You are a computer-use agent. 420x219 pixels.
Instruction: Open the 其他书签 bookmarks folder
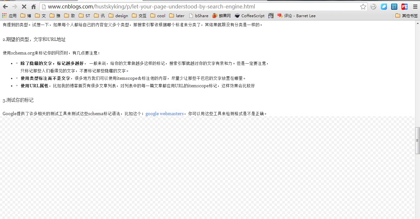(407, 16)
